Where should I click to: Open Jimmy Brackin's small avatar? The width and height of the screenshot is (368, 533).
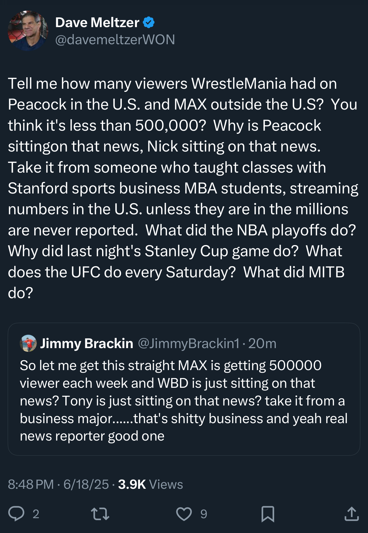coord(28,343)
